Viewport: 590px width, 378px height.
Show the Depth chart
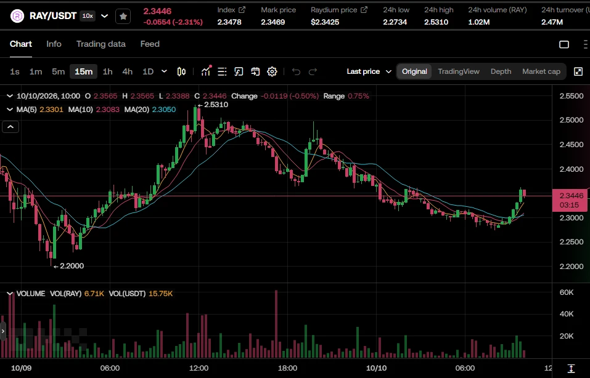pos(501,71)
